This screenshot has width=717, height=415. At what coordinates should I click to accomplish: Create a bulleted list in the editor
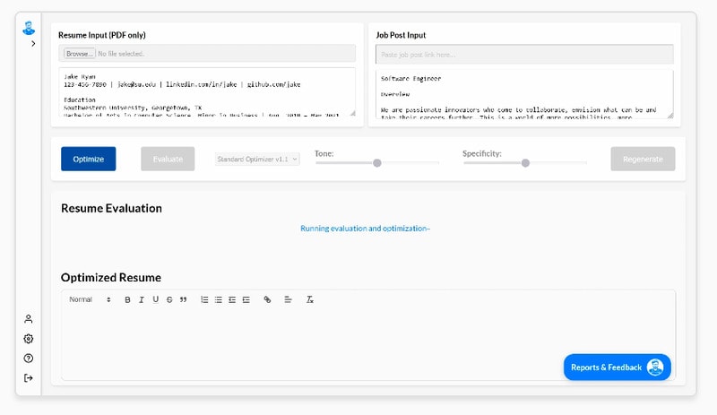219,299
